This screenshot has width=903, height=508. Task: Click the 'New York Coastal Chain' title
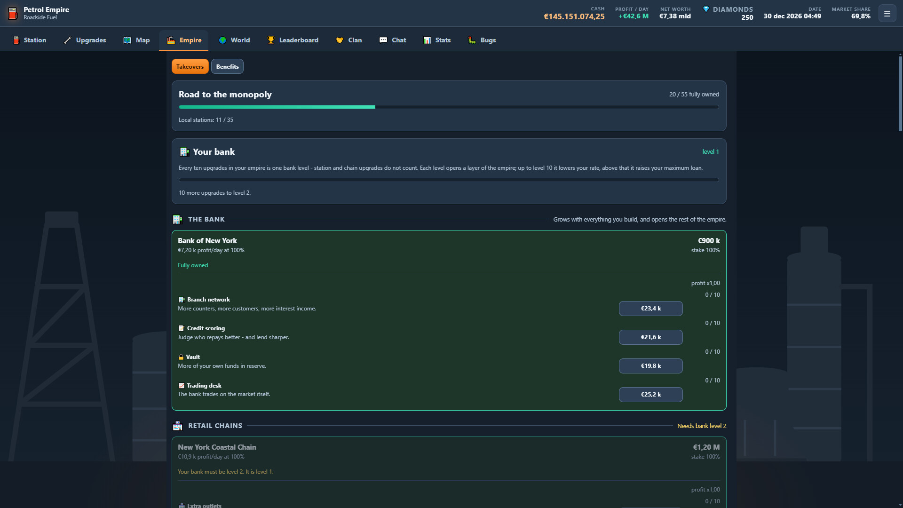217,447
